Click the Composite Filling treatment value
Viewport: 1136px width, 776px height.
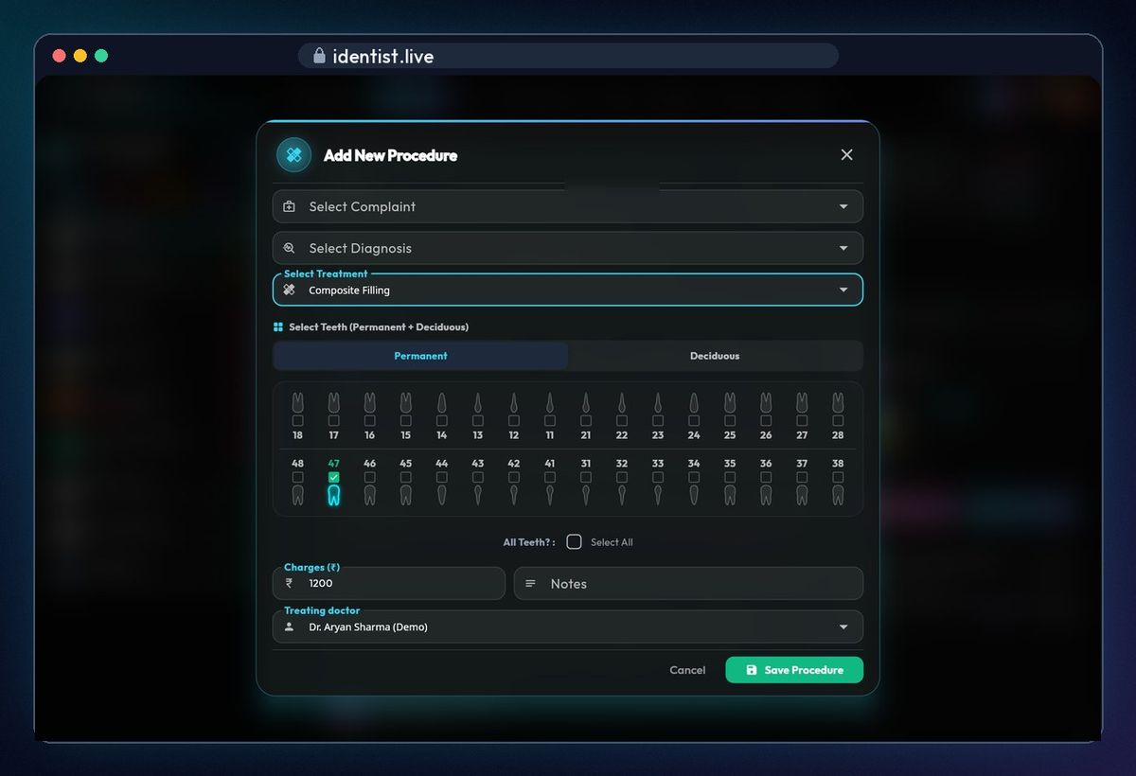(x=349, y=291)
